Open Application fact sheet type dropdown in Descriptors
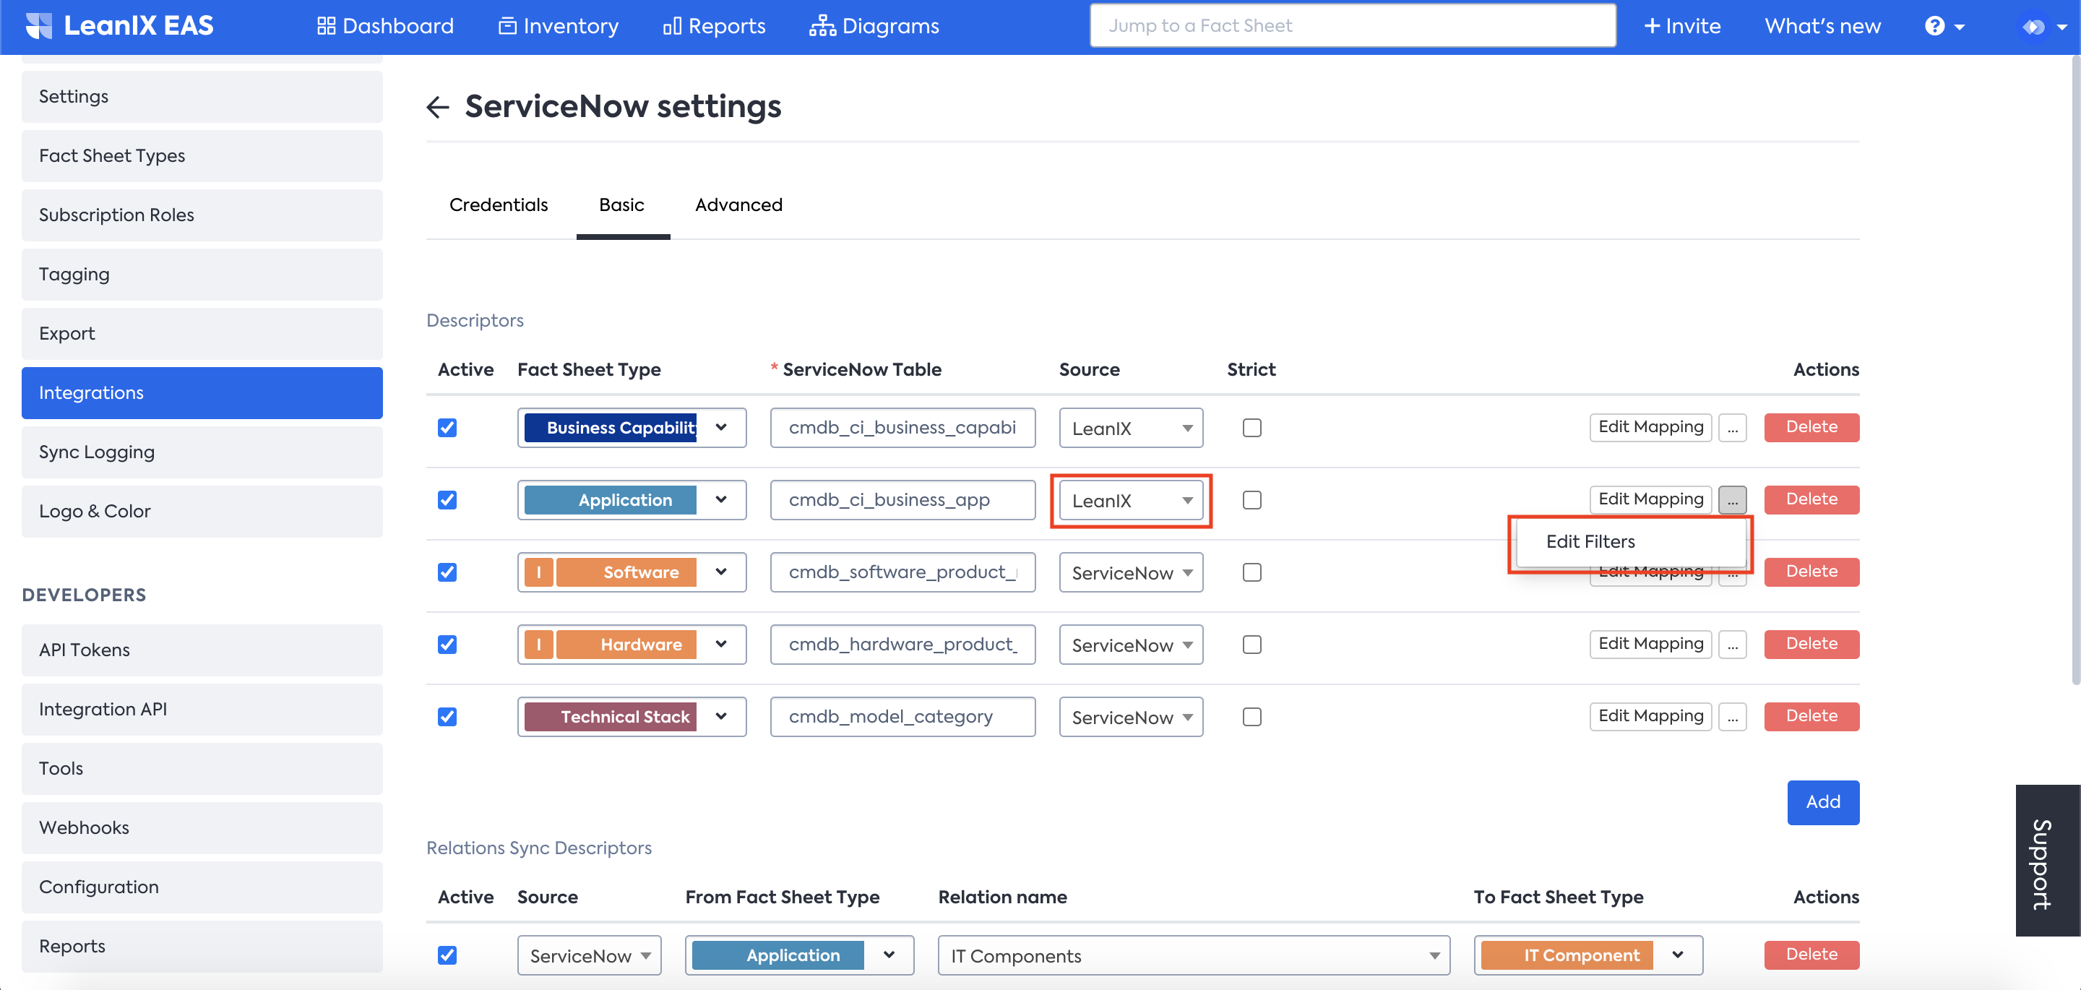Viewport: 2081px width, 990px height. (632, 499)
